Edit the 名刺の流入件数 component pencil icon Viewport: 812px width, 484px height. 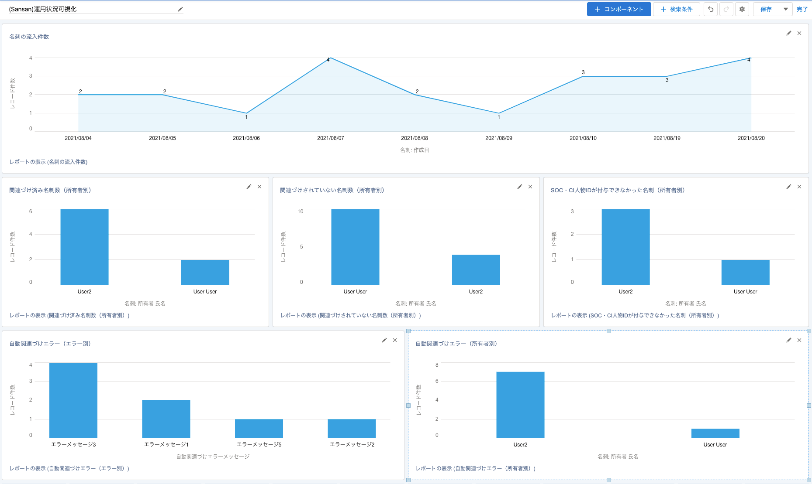click(789, 33)
